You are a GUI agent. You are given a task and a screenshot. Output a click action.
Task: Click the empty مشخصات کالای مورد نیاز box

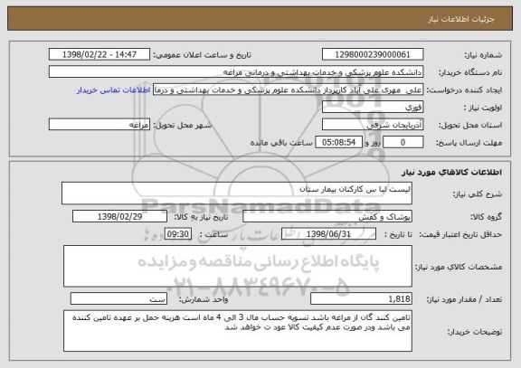click(238, 266)
